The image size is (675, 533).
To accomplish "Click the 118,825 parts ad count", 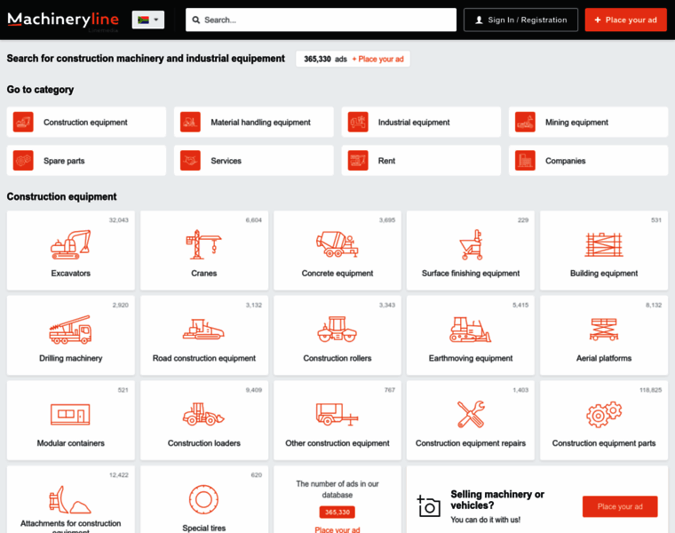I will (650, 390).
